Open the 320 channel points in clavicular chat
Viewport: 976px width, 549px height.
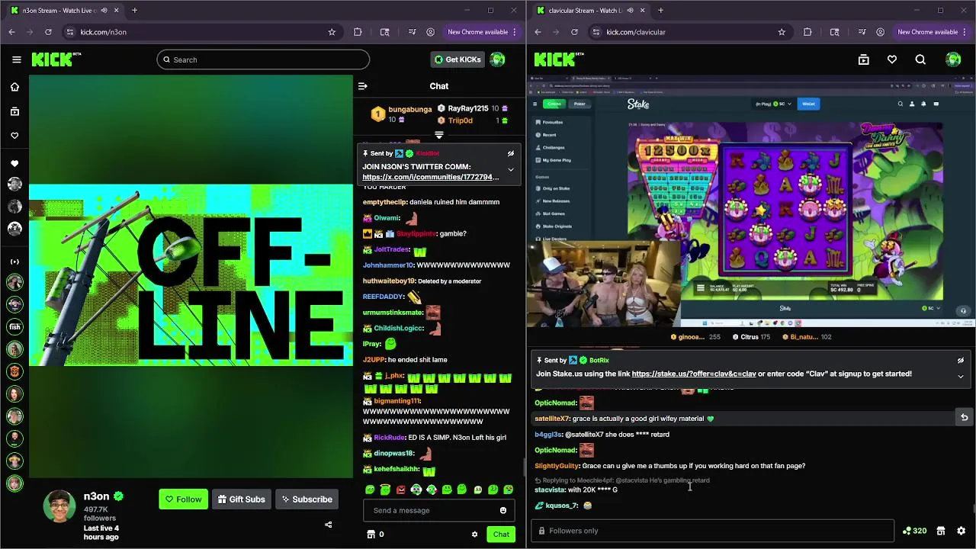(x=914, y=531)
